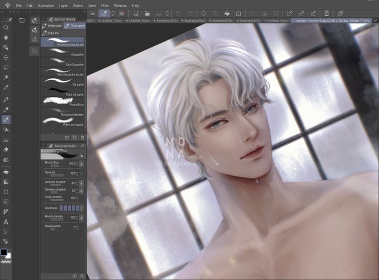The image size is (379, 280).
Task: Select the Text tool
Action: click(x=6, y=222)
